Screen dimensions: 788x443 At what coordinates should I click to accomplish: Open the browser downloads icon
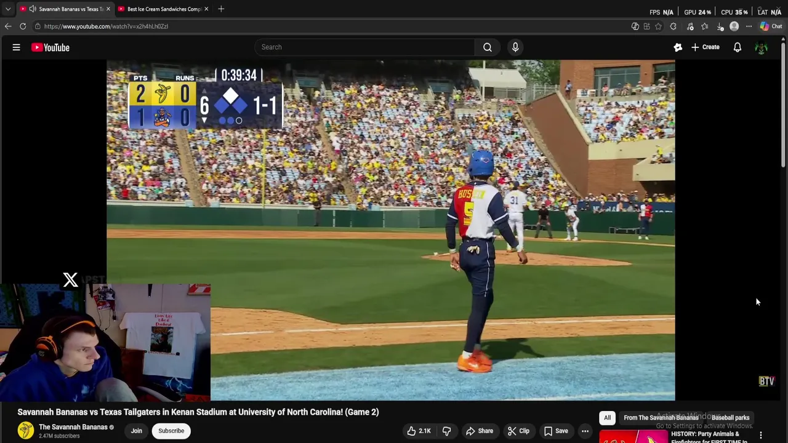[720, 26]
